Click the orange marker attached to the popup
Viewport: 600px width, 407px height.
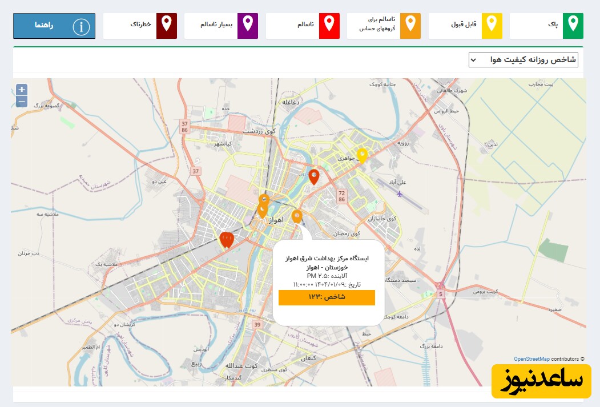(x=296, y=216)
